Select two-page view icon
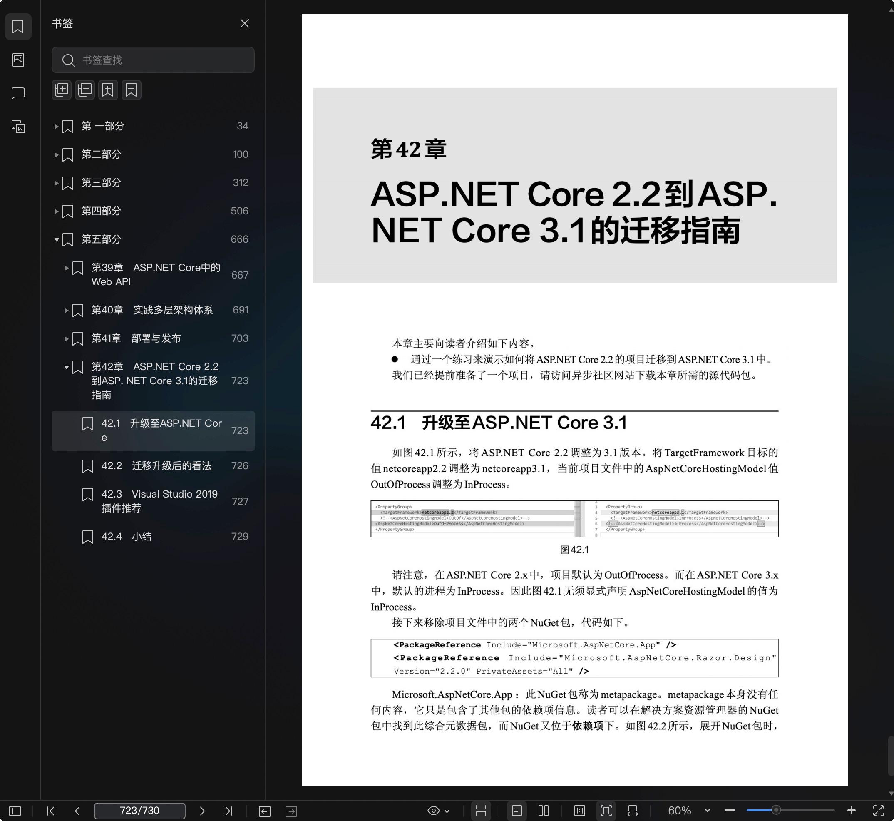 click(x=544, y=811)
